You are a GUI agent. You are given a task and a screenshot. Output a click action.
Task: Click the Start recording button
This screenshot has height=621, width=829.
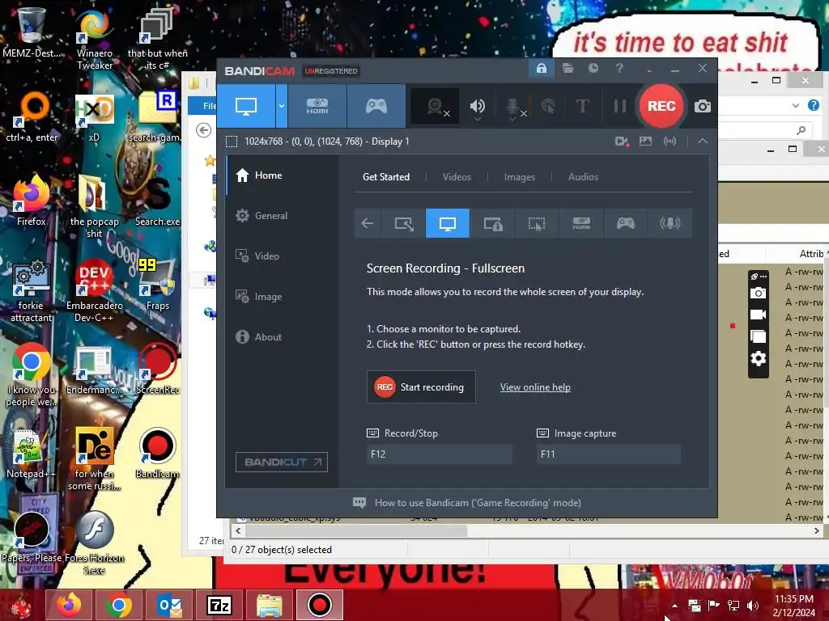click(421, 387)
